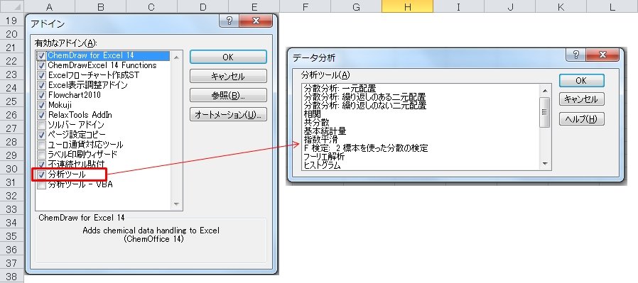The image size is (638, 283).
Task: Click add-in list scroll up arrow
Action: click(176, 57)
